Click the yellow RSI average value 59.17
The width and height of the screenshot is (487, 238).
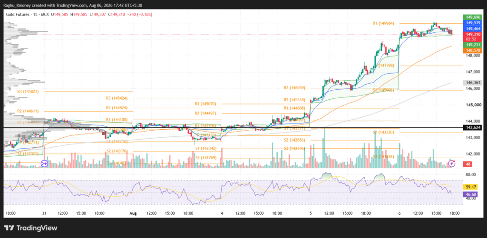pyautogui.click(x=469, y=187)
